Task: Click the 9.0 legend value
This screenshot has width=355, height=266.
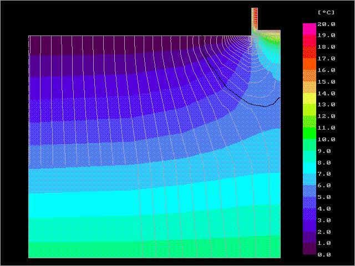Action: point(324,151)
